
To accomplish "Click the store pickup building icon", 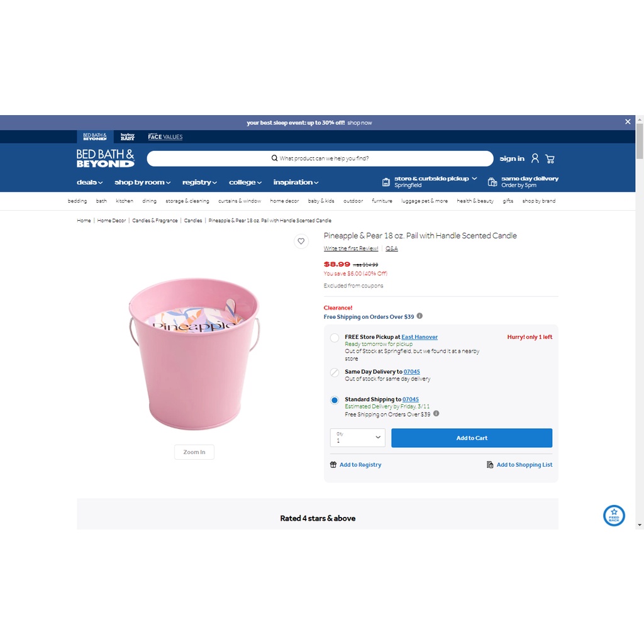I will coord(386,182).
